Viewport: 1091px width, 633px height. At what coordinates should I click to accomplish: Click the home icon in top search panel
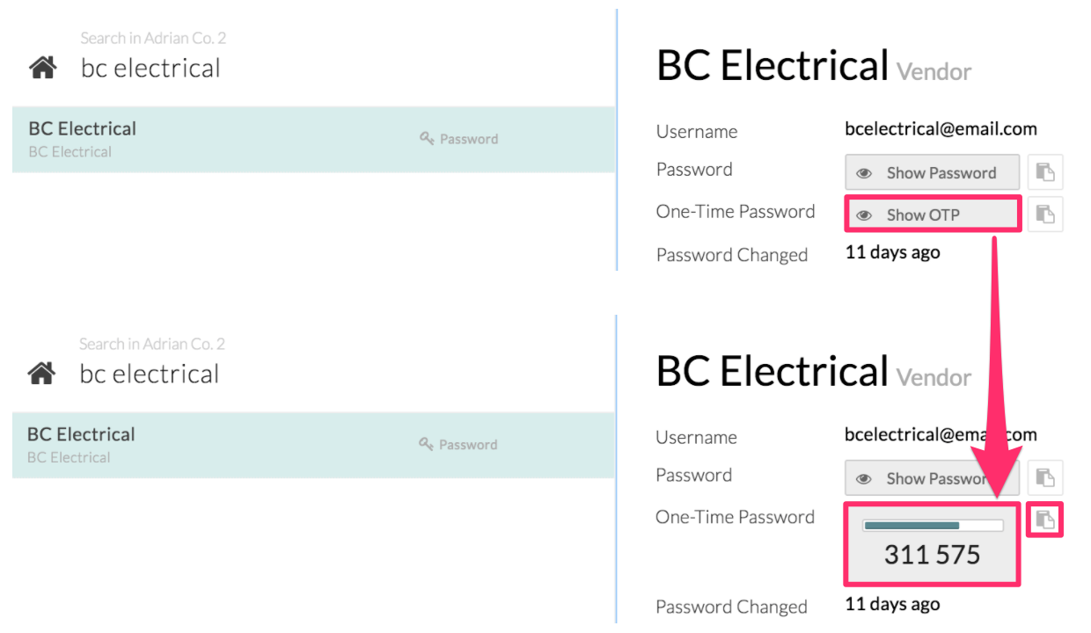tap(42, 68)
